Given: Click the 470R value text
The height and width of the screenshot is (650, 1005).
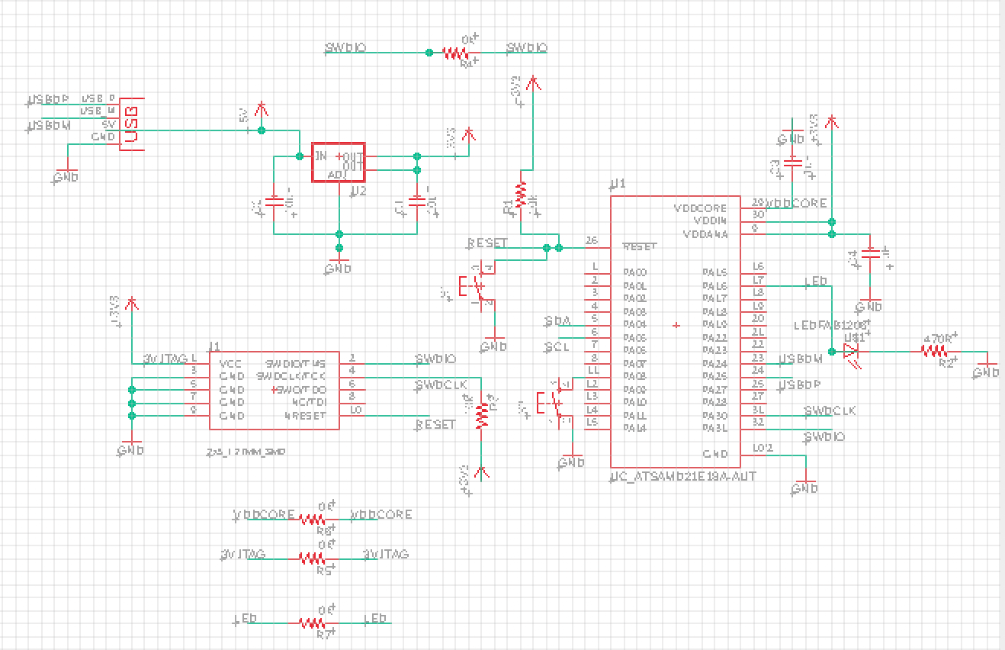Looking at the screenshot, I should 939,337.
